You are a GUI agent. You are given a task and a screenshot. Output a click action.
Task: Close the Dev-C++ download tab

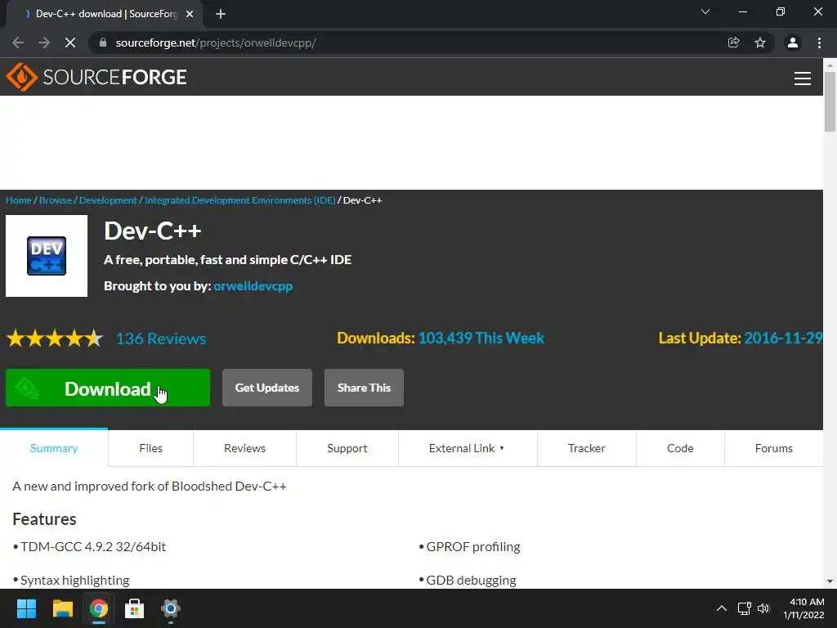click(190, 14)
